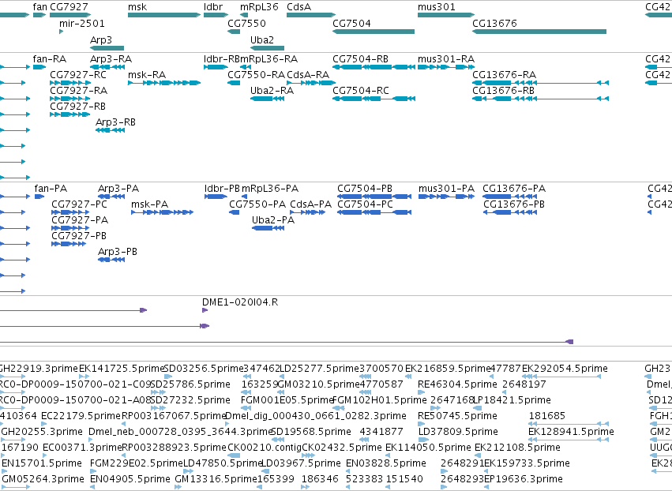Select the Arp3 gene arrow
The height and width of the screenshot is (491, 672).
pyautogui.click(x=107, y=48)
